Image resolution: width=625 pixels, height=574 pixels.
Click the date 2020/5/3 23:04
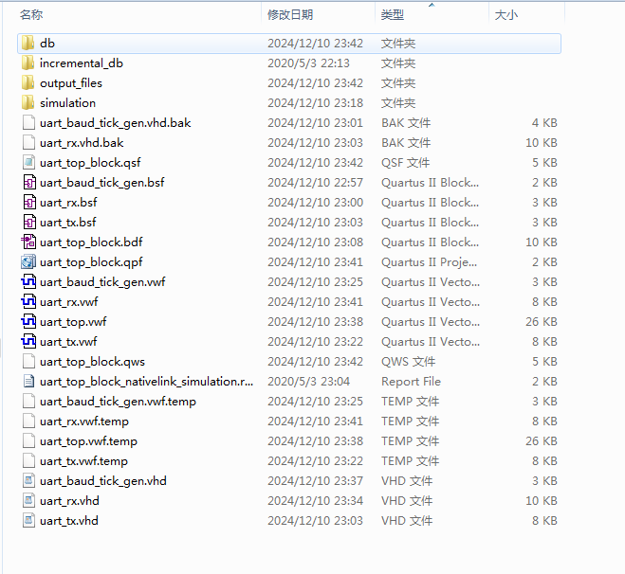(x=308, y=382)
